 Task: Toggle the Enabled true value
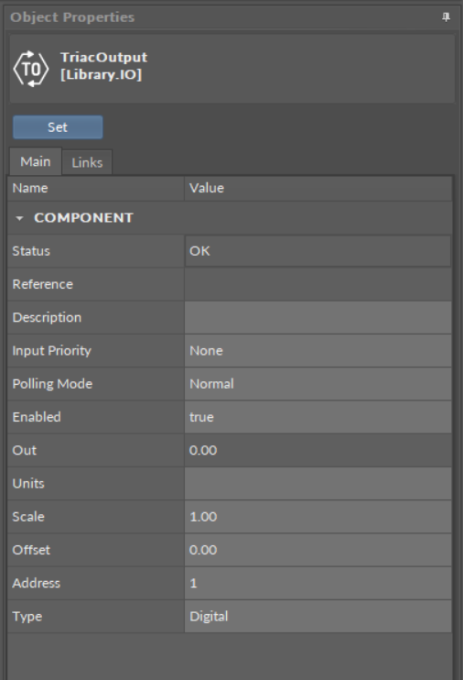tap(318, 417)
